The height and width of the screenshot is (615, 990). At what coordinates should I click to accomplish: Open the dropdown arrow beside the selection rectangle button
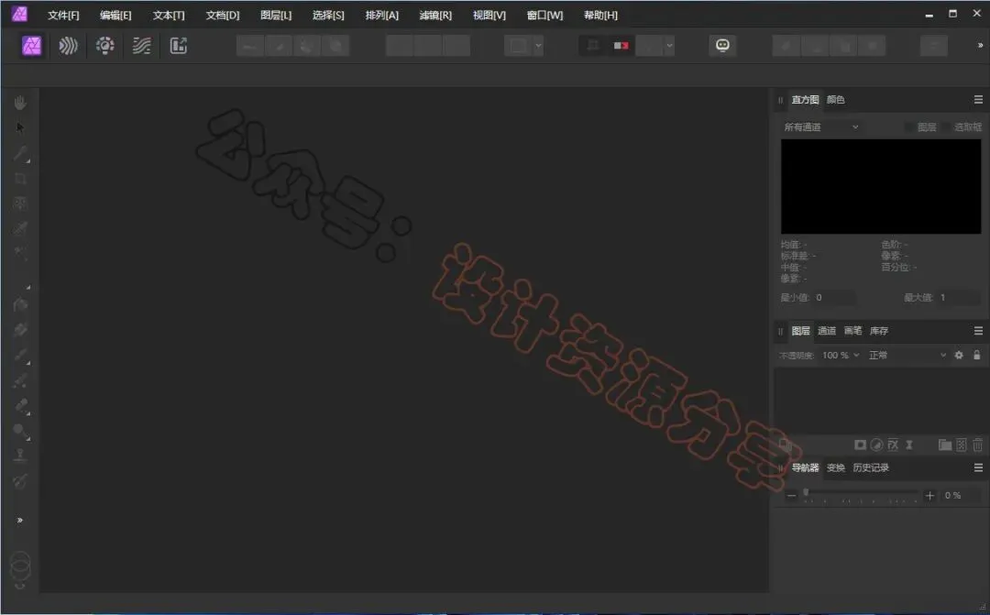539,46
